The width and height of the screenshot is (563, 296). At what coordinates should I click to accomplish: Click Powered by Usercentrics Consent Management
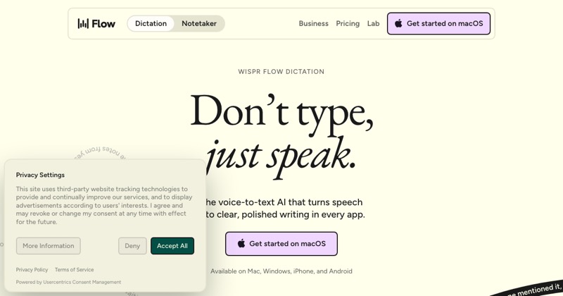(x=68, y=283)
